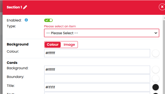Open the Type 'Please Select' dropdown
165x94 pixels.
102,33
